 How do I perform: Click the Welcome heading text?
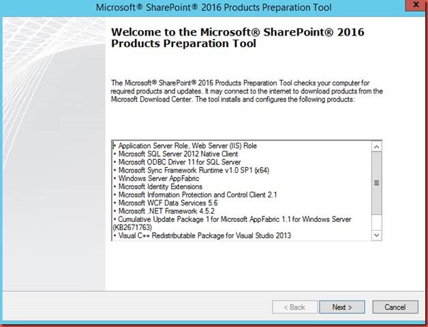click(237, 38)
